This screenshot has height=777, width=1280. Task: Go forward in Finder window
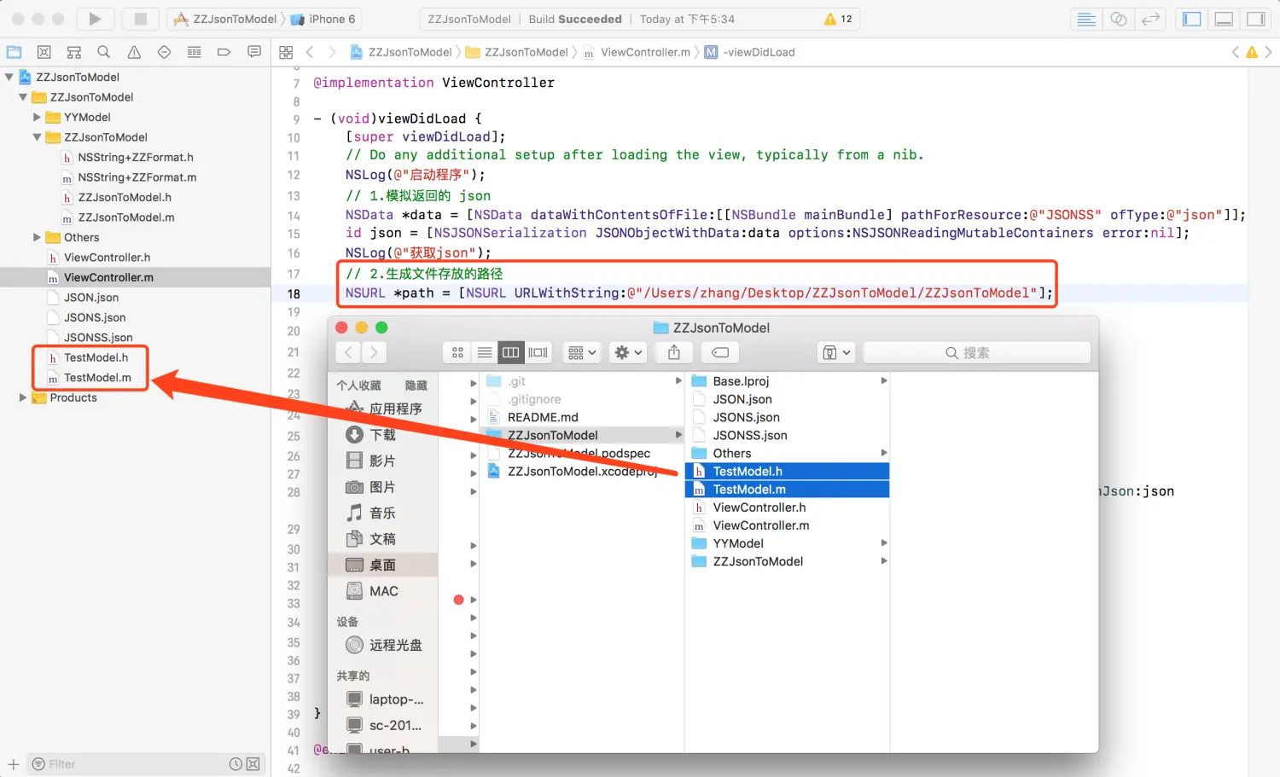[374, 352]
